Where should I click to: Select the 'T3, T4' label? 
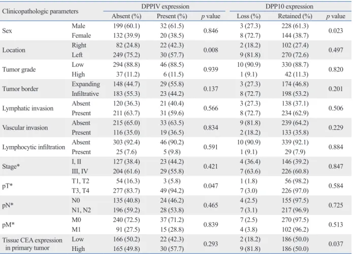80,191
